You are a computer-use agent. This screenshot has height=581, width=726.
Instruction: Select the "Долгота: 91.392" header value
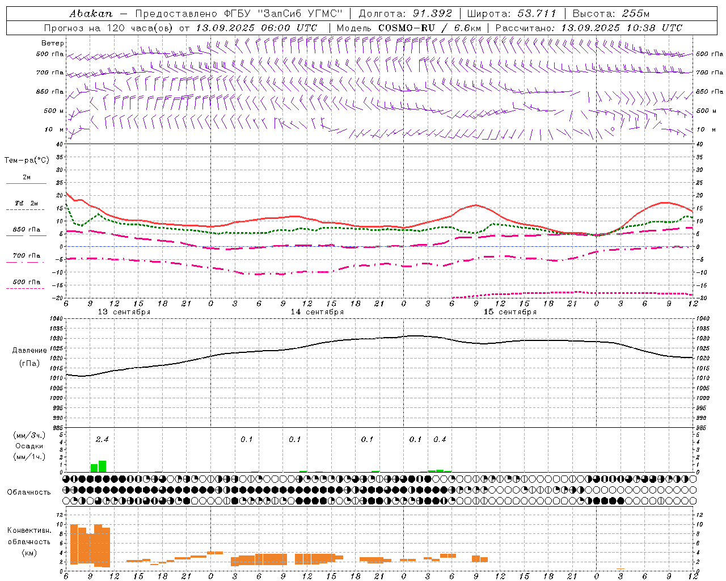(x=406, y=14)
